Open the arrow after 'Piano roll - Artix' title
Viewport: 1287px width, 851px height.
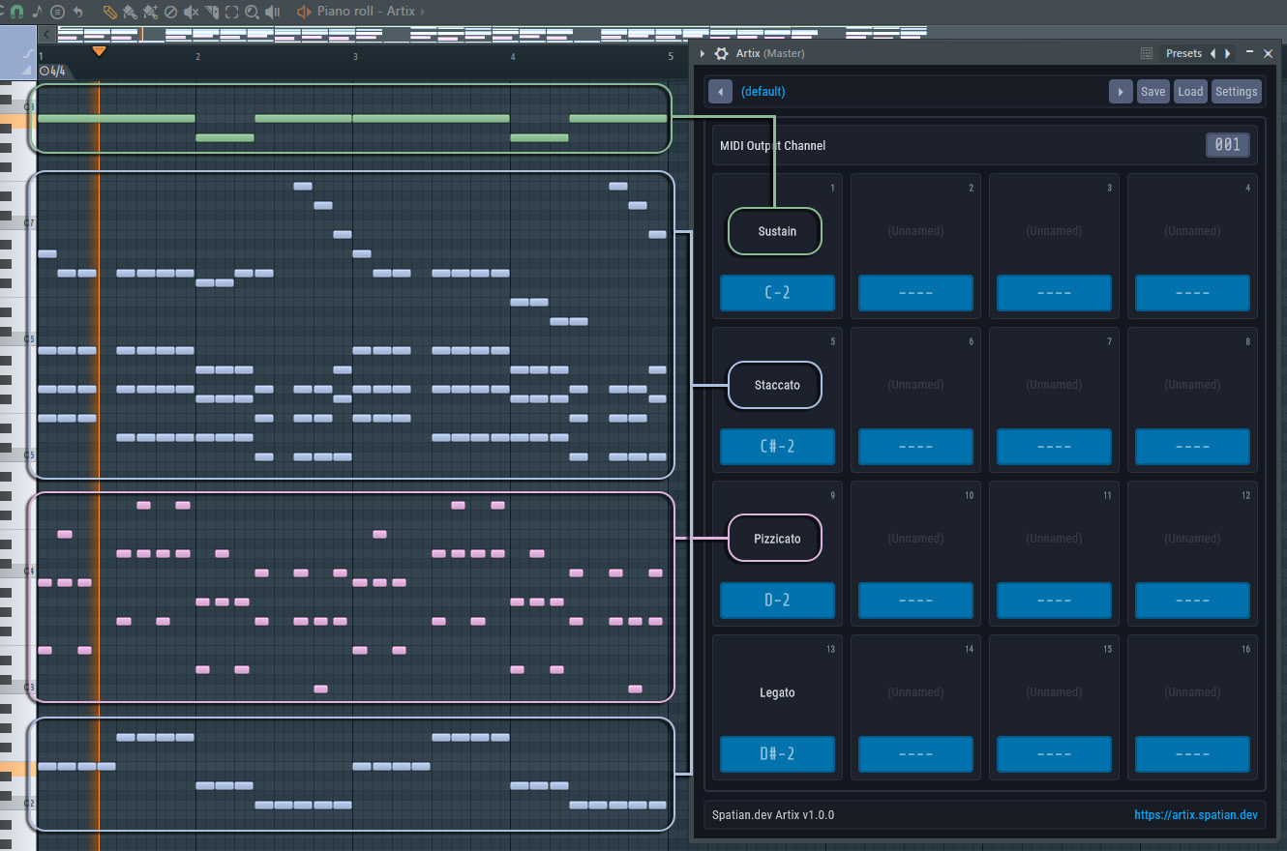coord(422,12)
